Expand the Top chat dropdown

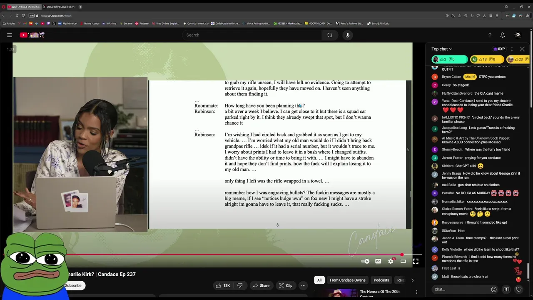pyautogui.click(x=442, y=49)
